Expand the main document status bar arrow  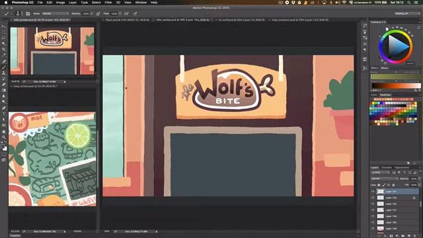pos(157,231)
